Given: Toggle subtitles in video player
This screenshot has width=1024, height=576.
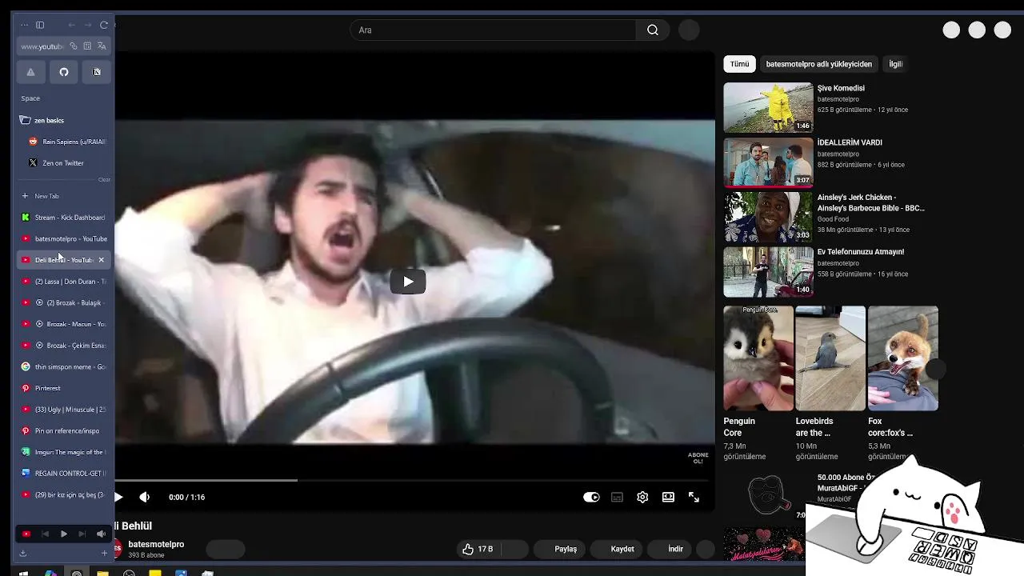Looking at the screenshot, I should click(617, 497).
